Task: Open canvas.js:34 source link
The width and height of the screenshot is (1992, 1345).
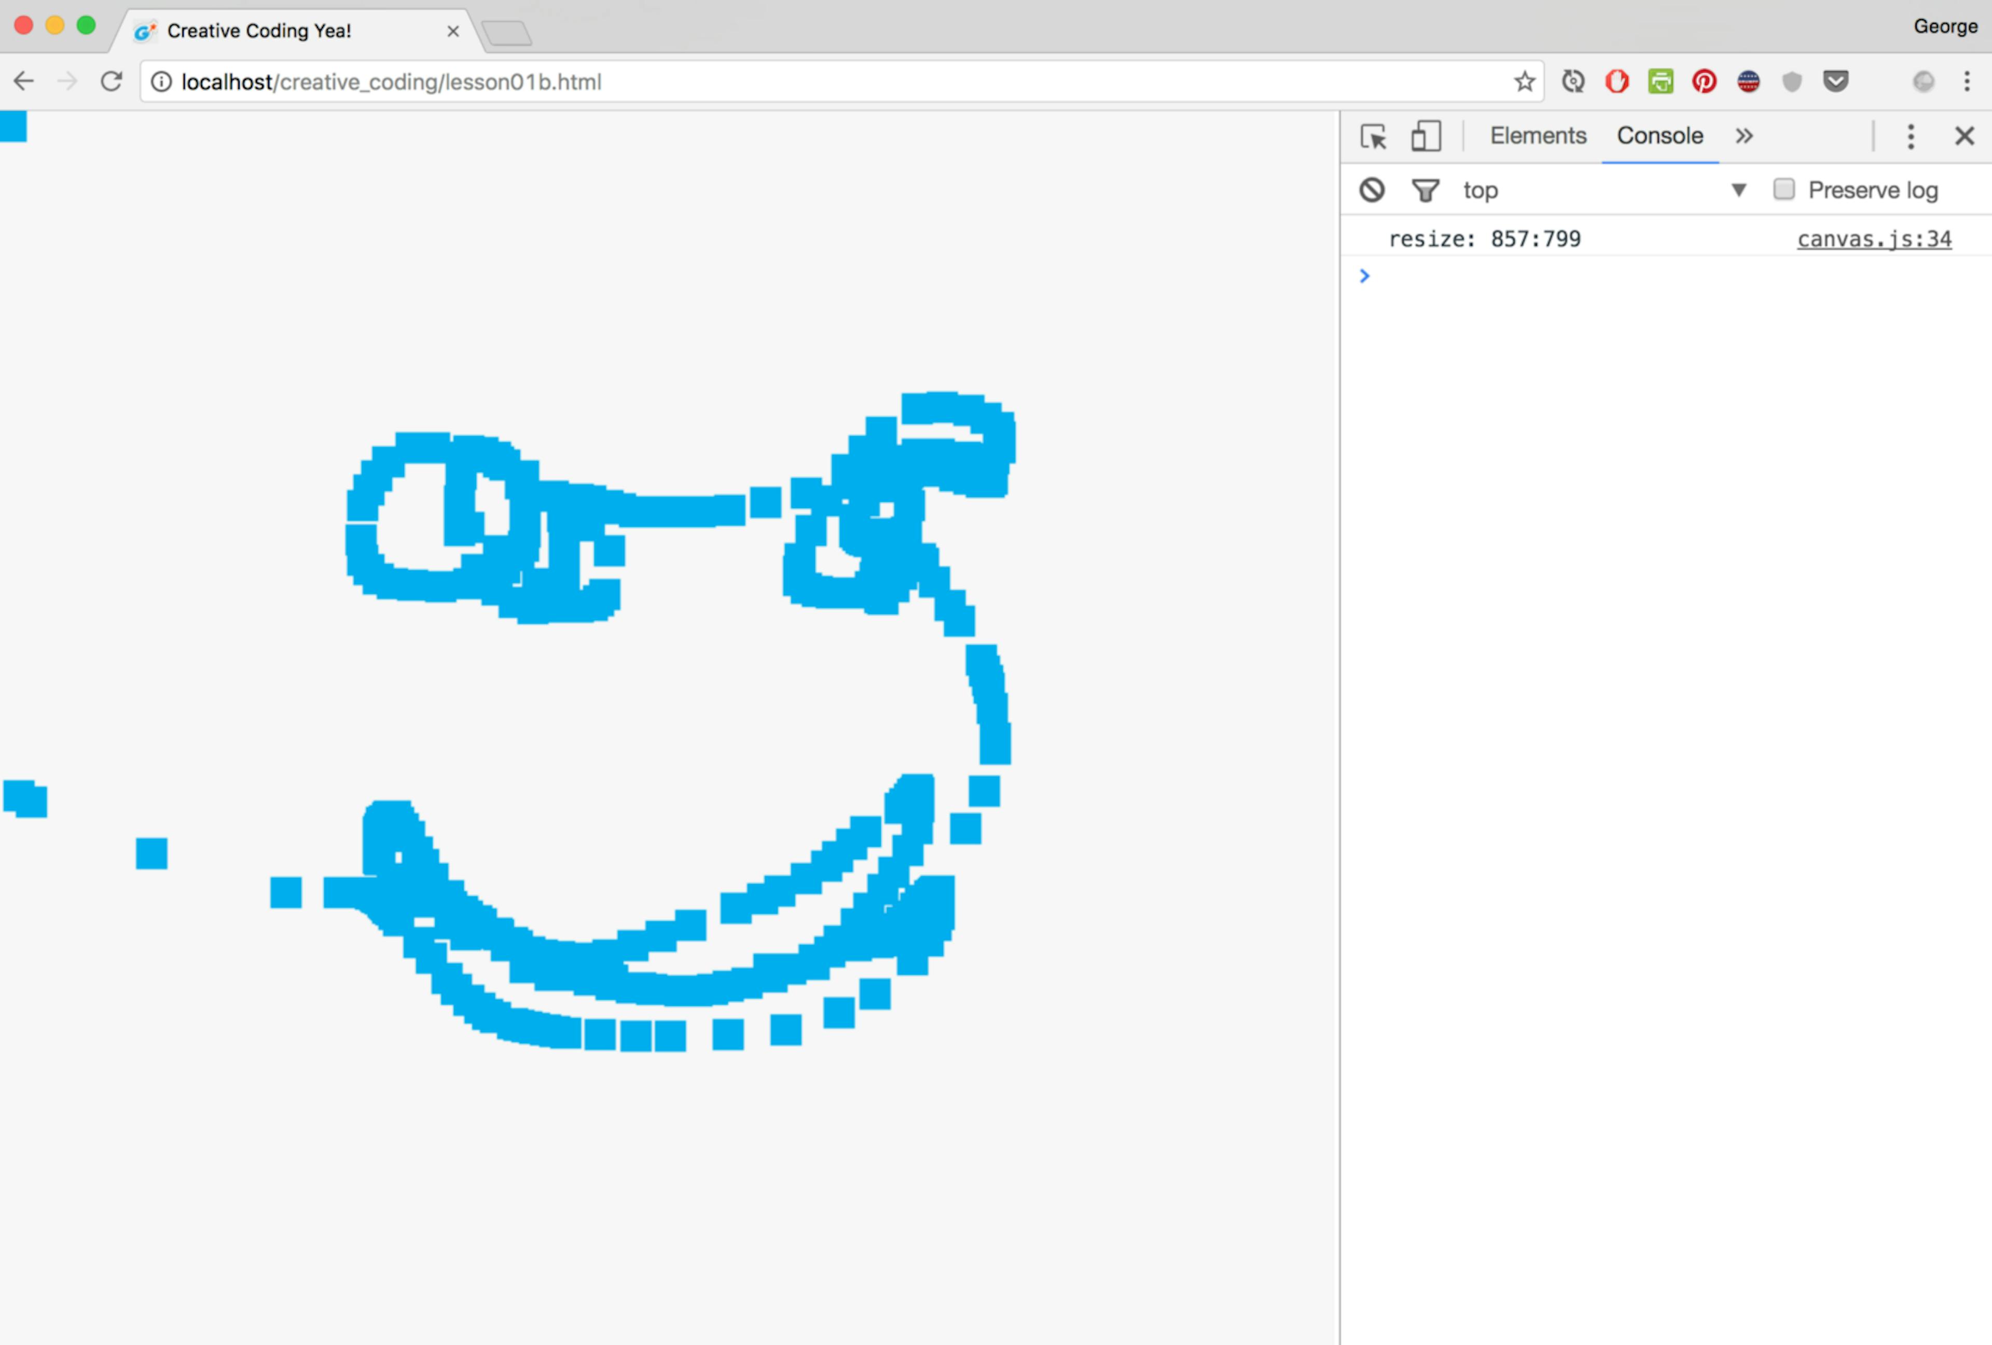Action: coord(1874,239)
